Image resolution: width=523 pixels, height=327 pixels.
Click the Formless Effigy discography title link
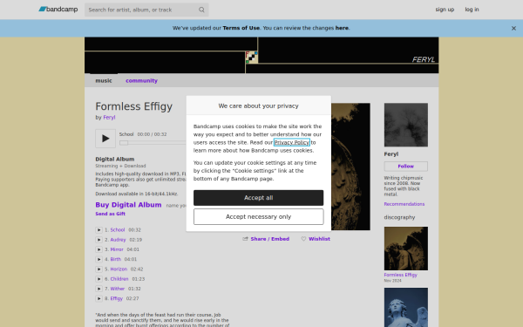click(401, 275)
